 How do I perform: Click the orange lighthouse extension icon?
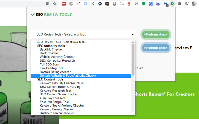pyautogui.click(x=129, y=4)
